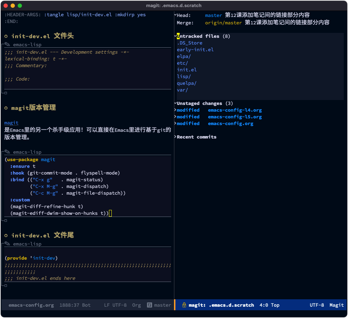The image size is (348, 318).
Task: Click :ensure keyword in code block
Action: coord(20,166)
